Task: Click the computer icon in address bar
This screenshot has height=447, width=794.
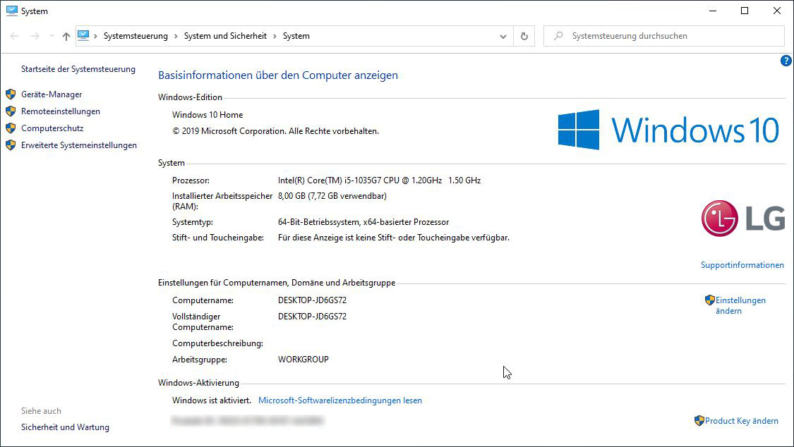Action: 83,35
